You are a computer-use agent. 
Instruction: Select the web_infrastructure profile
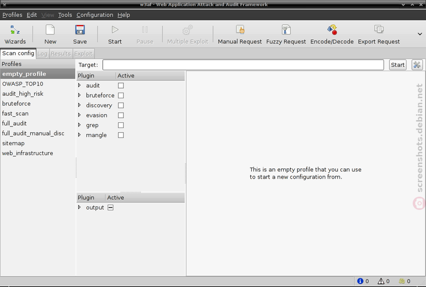click(x=37, y=153)
